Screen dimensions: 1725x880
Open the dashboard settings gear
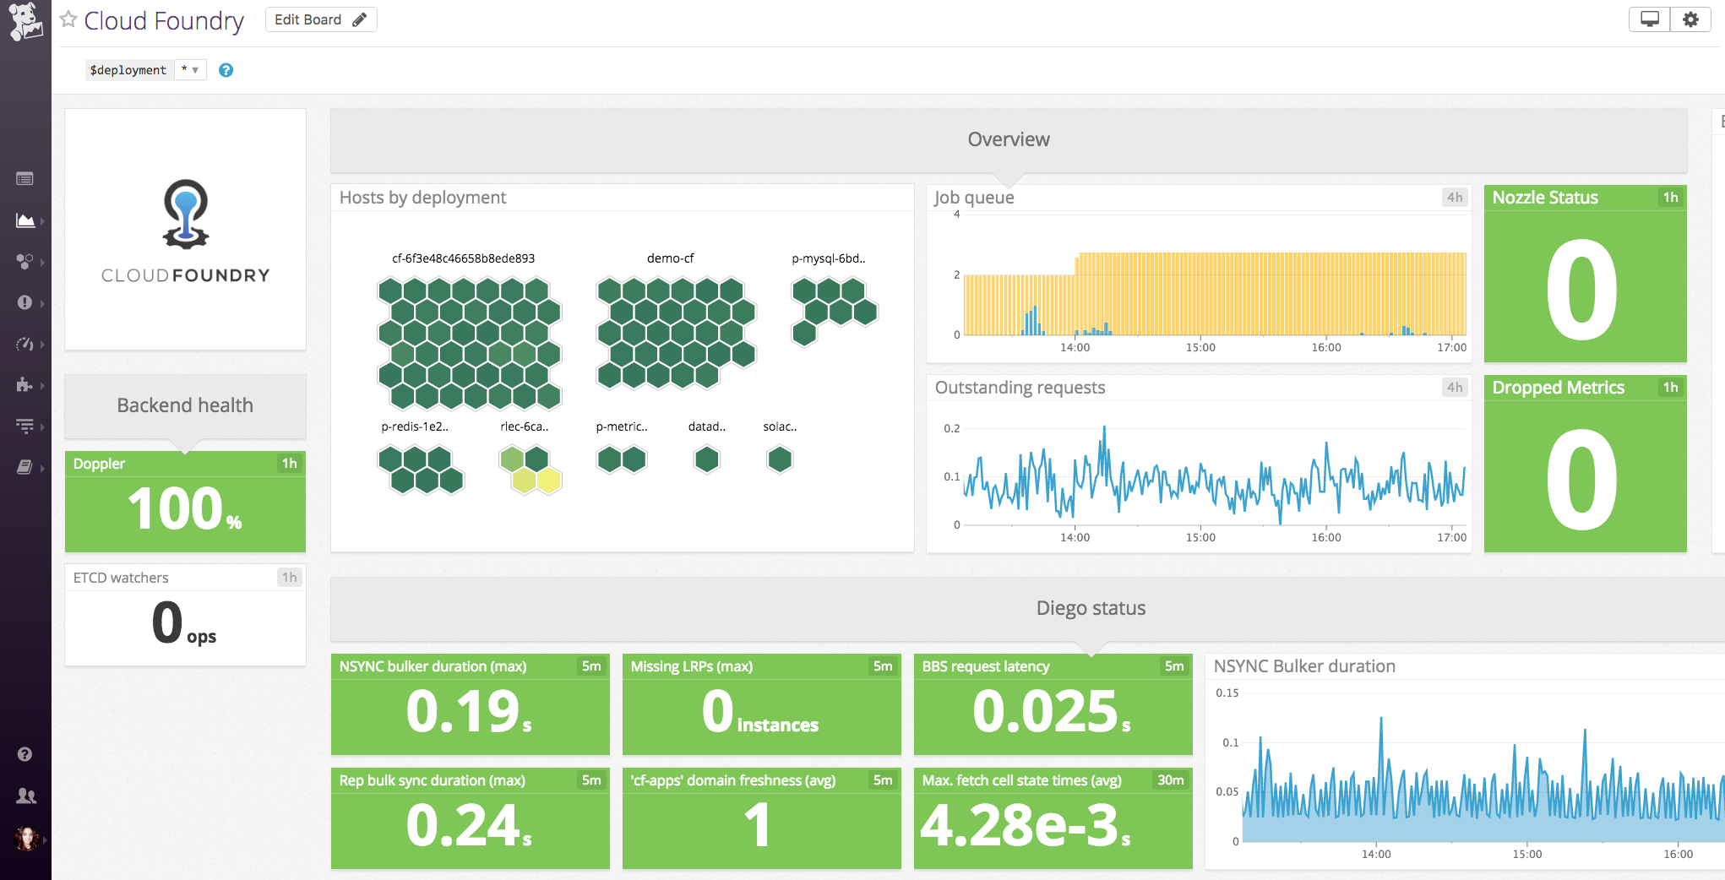point(1690,18)
